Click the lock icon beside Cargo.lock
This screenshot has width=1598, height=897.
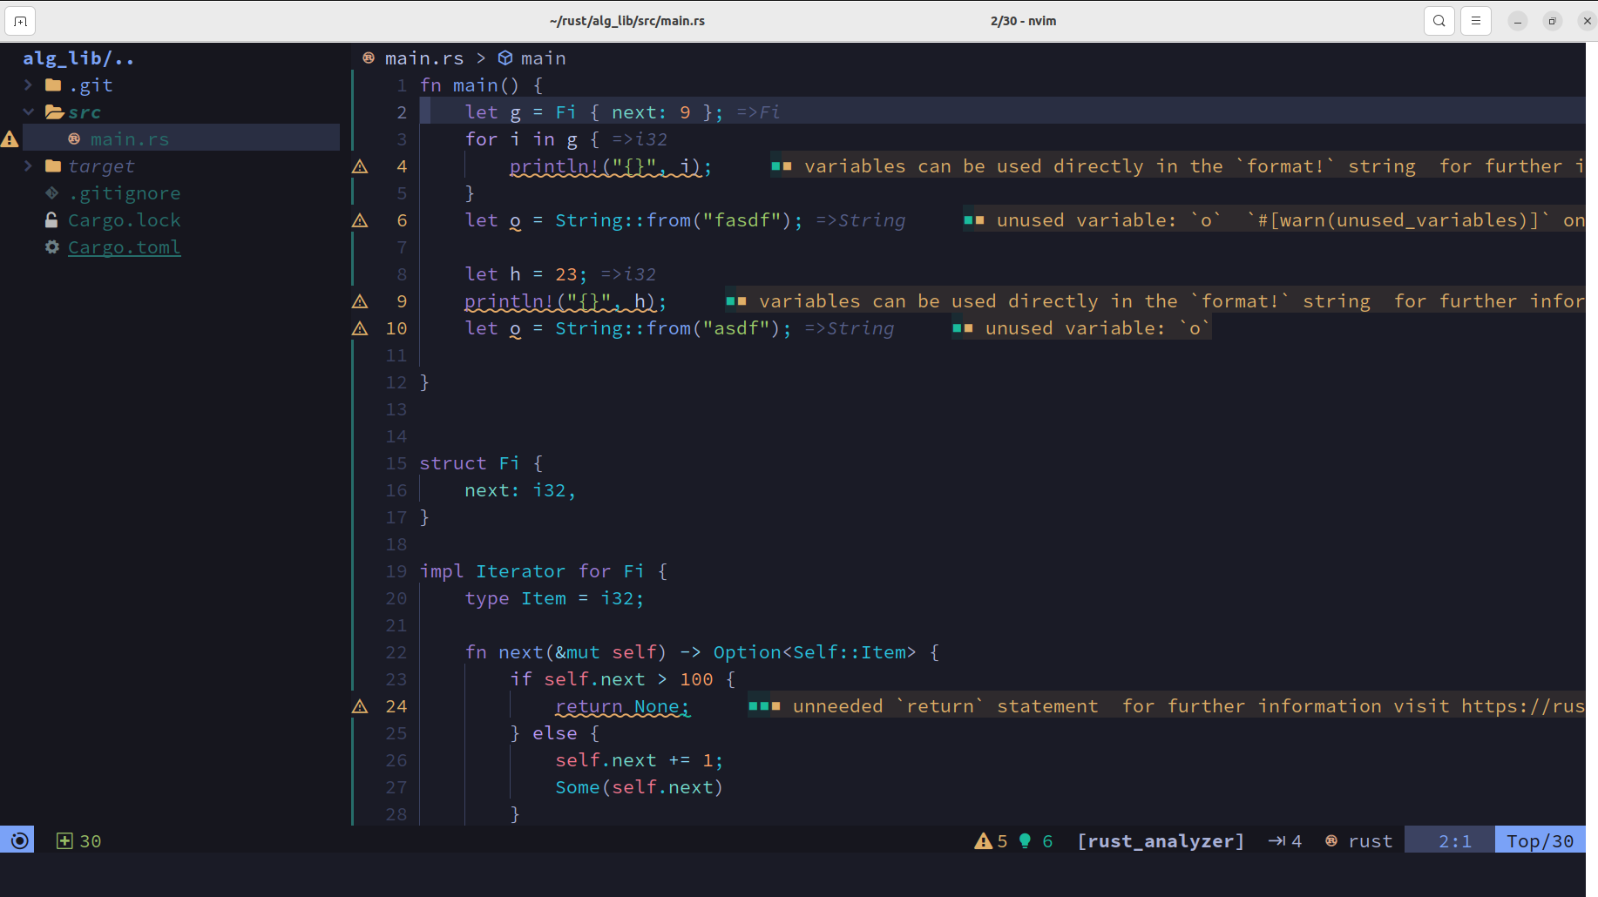[52, 220]
